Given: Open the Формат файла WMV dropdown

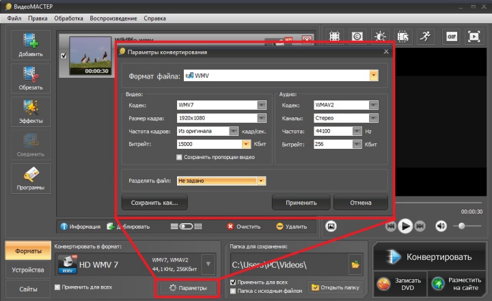Looking at the screenshot, I should pos(373,76).
